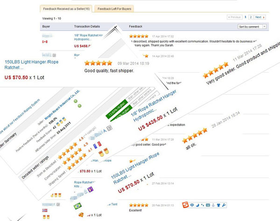The width and height of the screenshot is (280, 221).
Task: Click the note icon beside the last buyer name
Action: coord(58,204)
